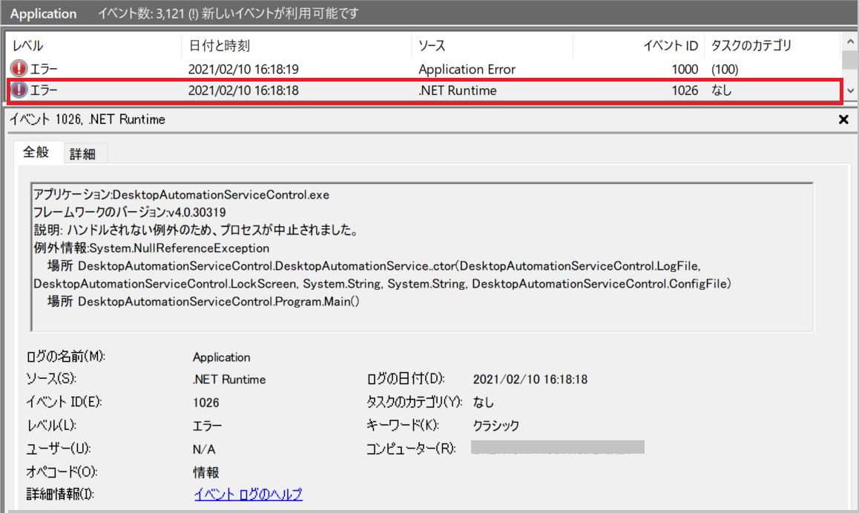Click the error icon of .NET Runtime row

[19, 90]
